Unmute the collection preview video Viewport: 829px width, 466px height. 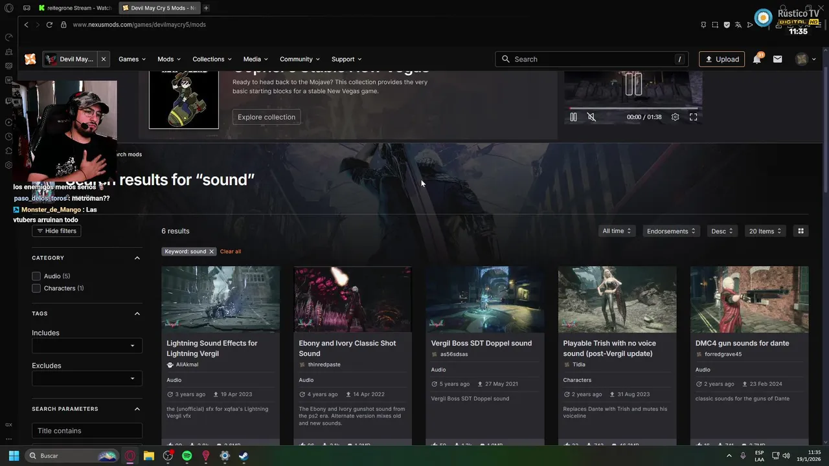(591, 117)
